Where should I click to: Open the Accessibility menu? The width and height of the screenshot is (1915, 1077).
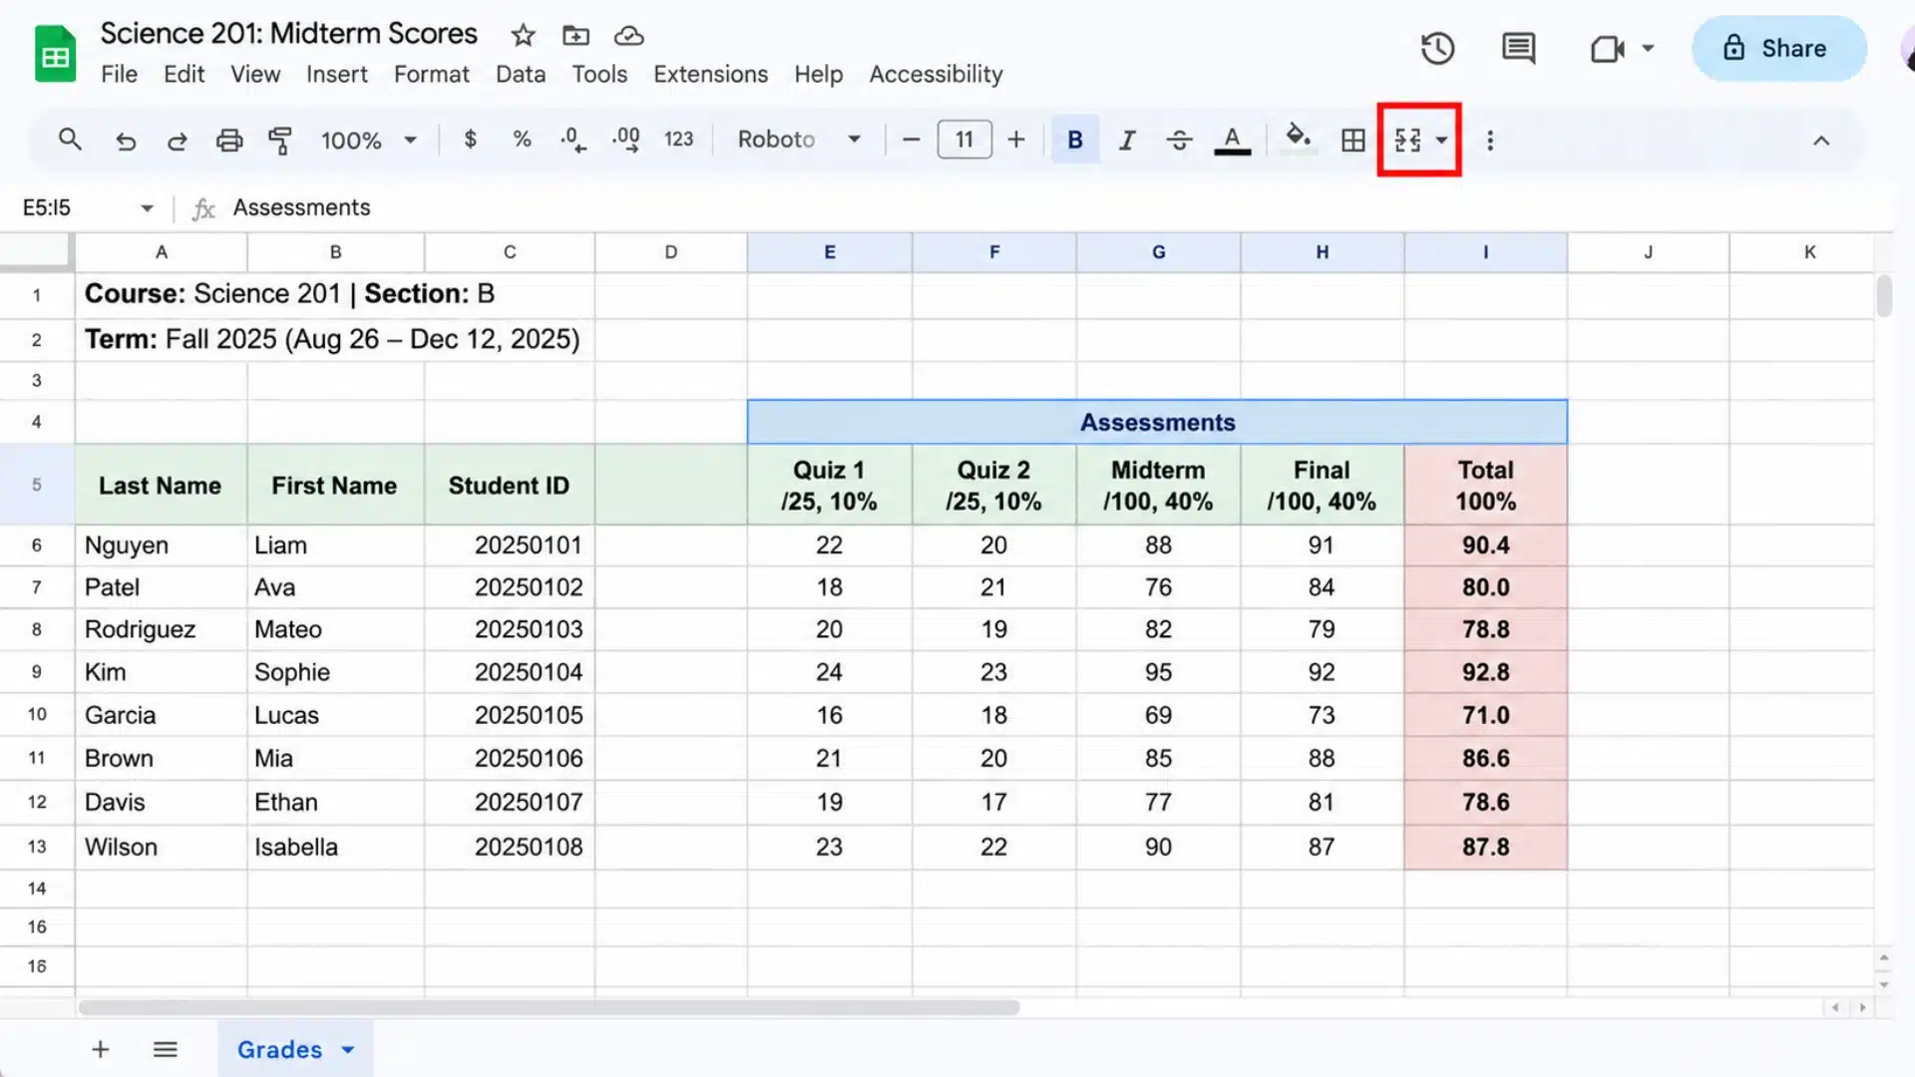point(936,74)
